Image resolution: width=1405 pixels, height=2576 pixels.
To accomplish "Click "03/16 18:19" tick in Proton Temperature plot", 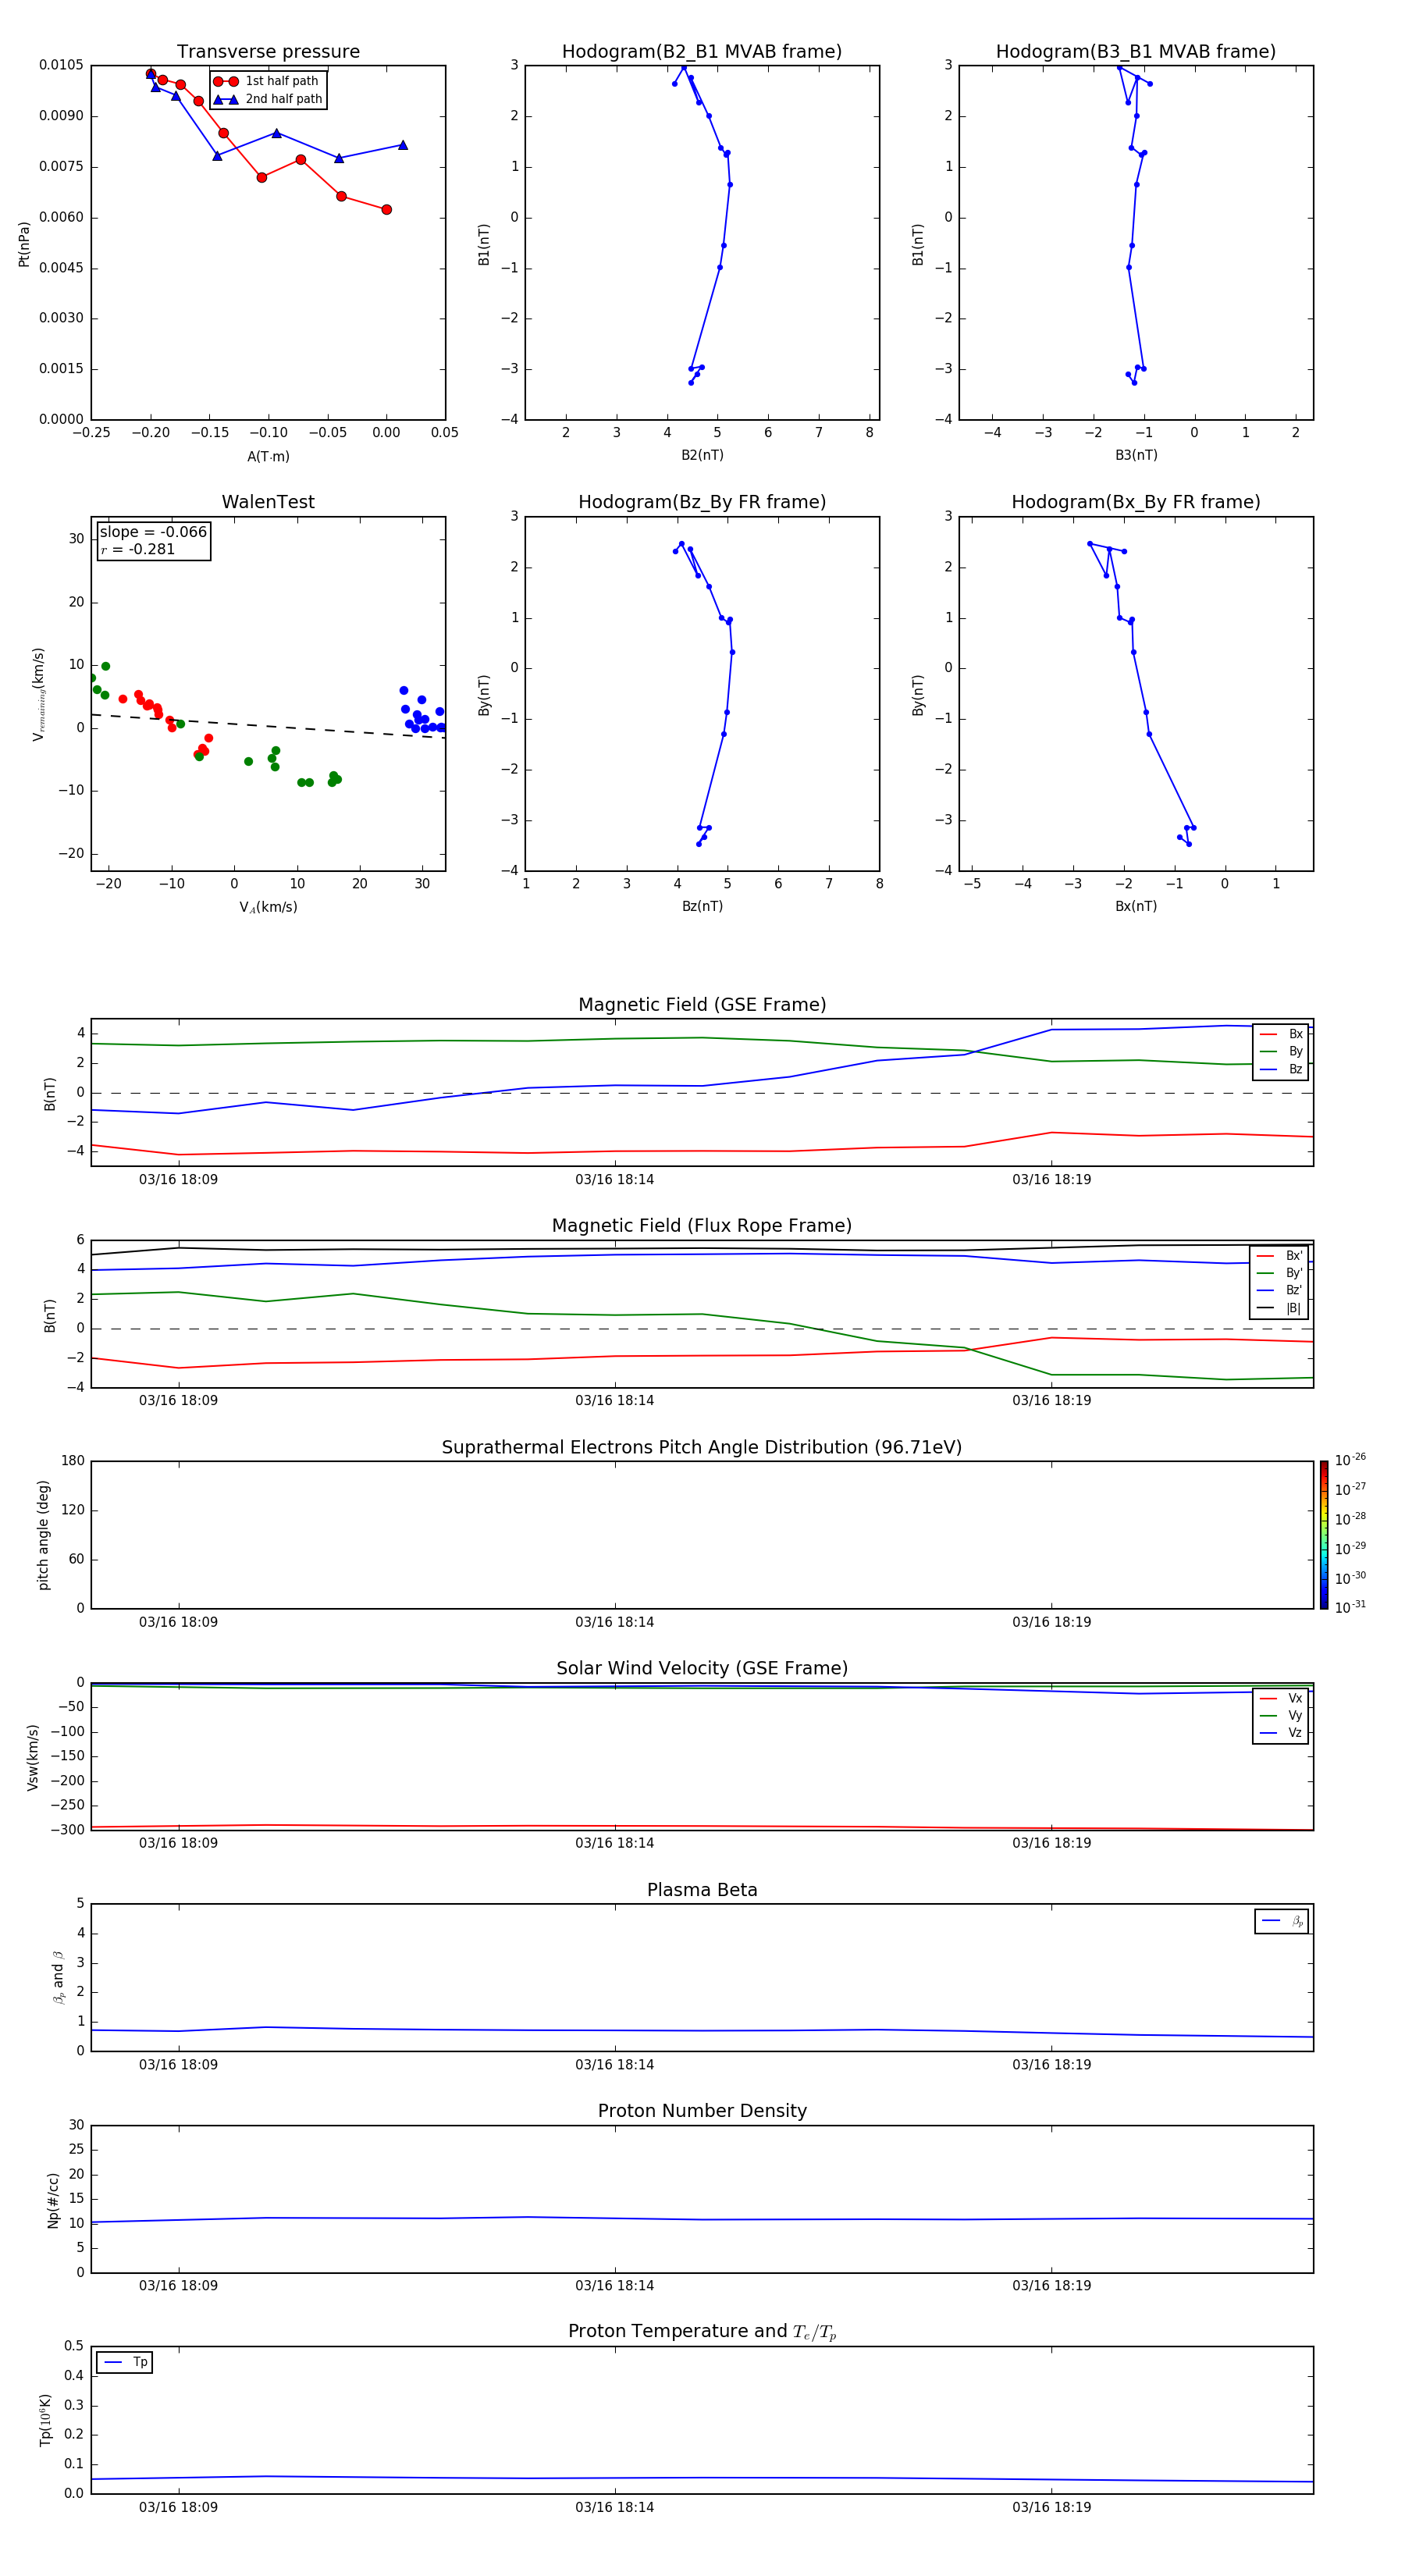I will 1051,2507.
